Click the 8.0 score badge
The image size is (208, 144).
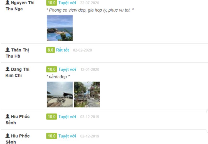(50, 50)
